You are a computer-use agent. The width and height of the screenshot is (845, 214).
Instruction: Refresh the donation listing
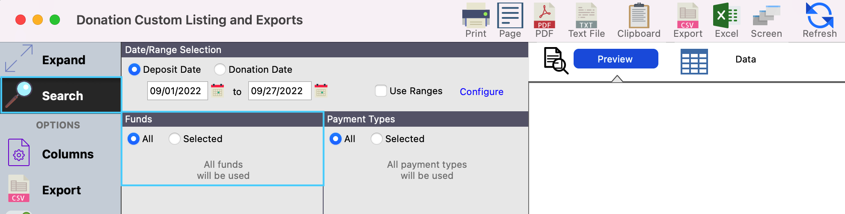819,20
